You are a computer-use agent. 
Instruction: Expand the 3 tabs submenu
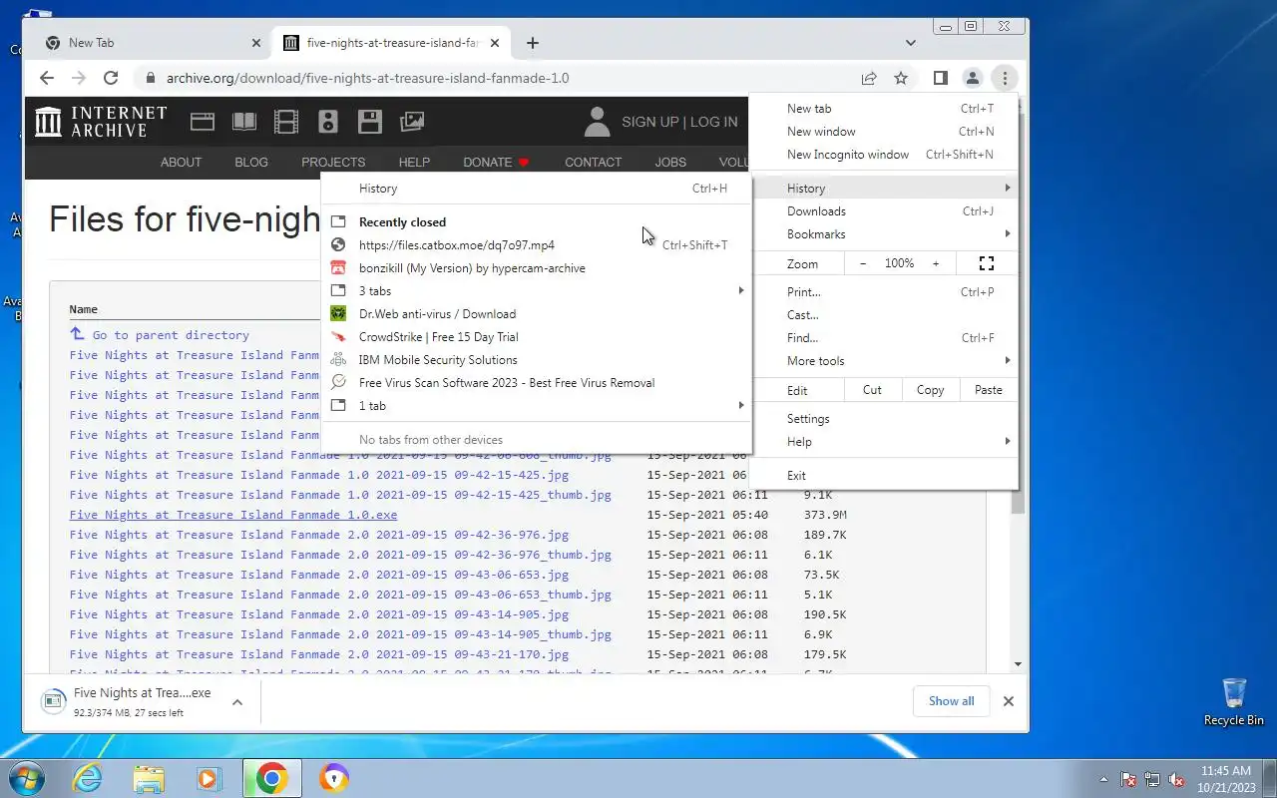[539, 291]
